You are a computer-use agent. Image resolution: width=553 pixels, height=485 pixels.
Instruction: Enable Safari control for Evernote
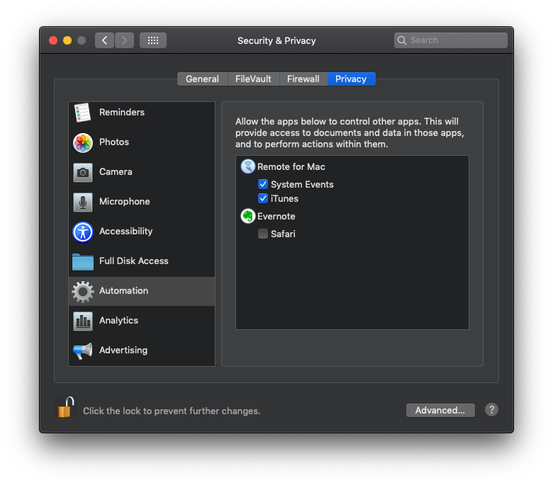click(263, 234)
